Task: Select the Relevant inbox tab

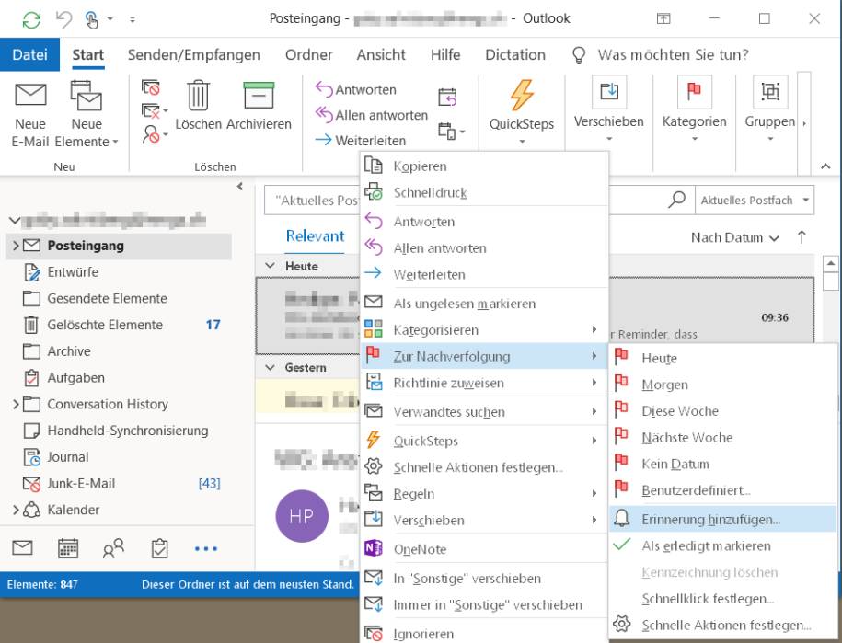Action: [316, 236]
